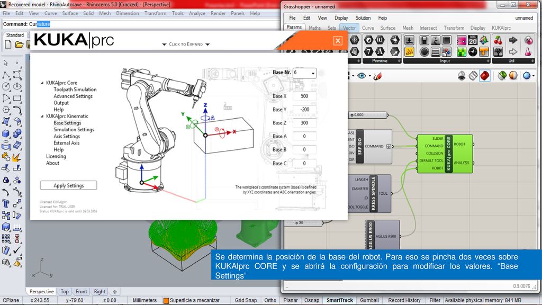Select the Explode tool in Rhino sidebar

pos(17,157)
